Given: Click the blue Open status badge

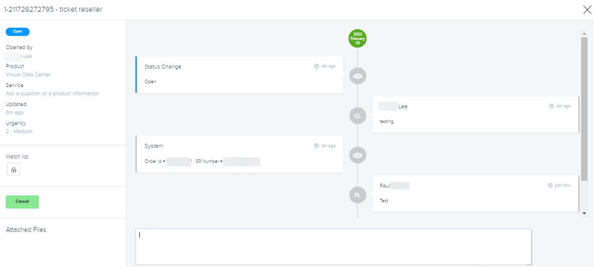Looking at the screenshot, I should coord(18,32).
